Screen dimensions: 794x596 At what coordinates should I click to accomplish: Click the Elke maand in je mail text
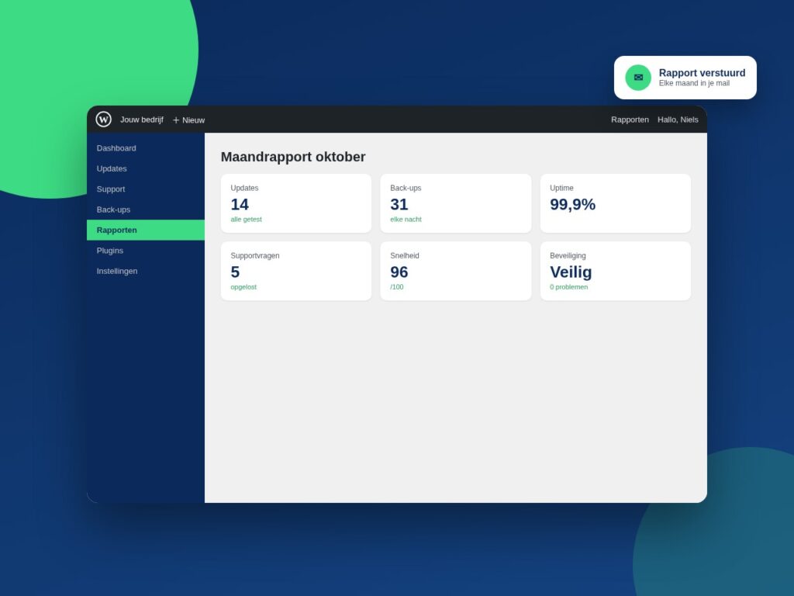click(694, 83)
